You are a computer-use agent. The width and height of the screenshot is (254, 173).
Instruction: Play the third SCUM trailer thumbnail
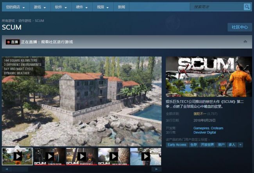[x=82, y=156]
